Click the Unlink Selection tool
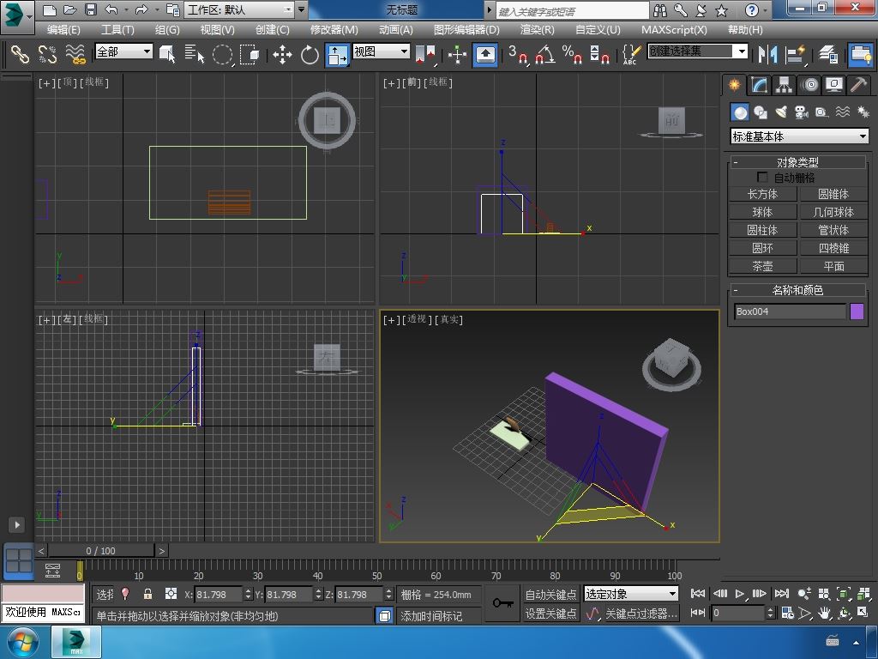This screenshot has height=659, width=878. (x=48, y=54)
